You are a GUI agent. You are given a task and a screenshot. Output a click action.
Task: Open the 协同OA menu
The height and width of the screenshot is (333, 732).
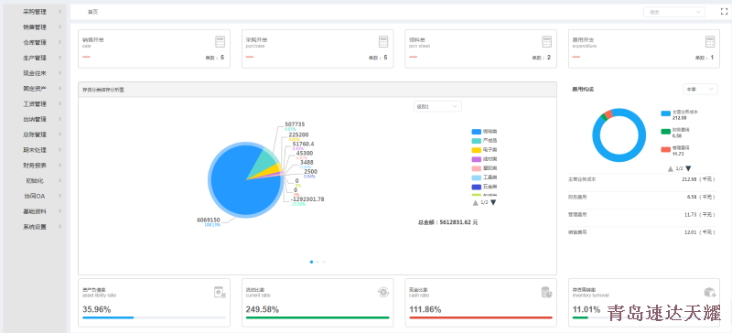point(35,196)
